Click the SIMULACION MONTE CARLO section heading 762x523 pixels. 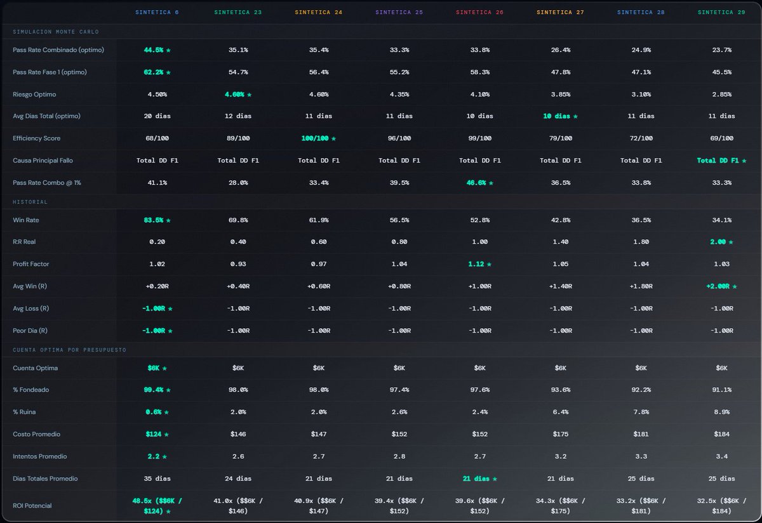[x=56, y=32]
